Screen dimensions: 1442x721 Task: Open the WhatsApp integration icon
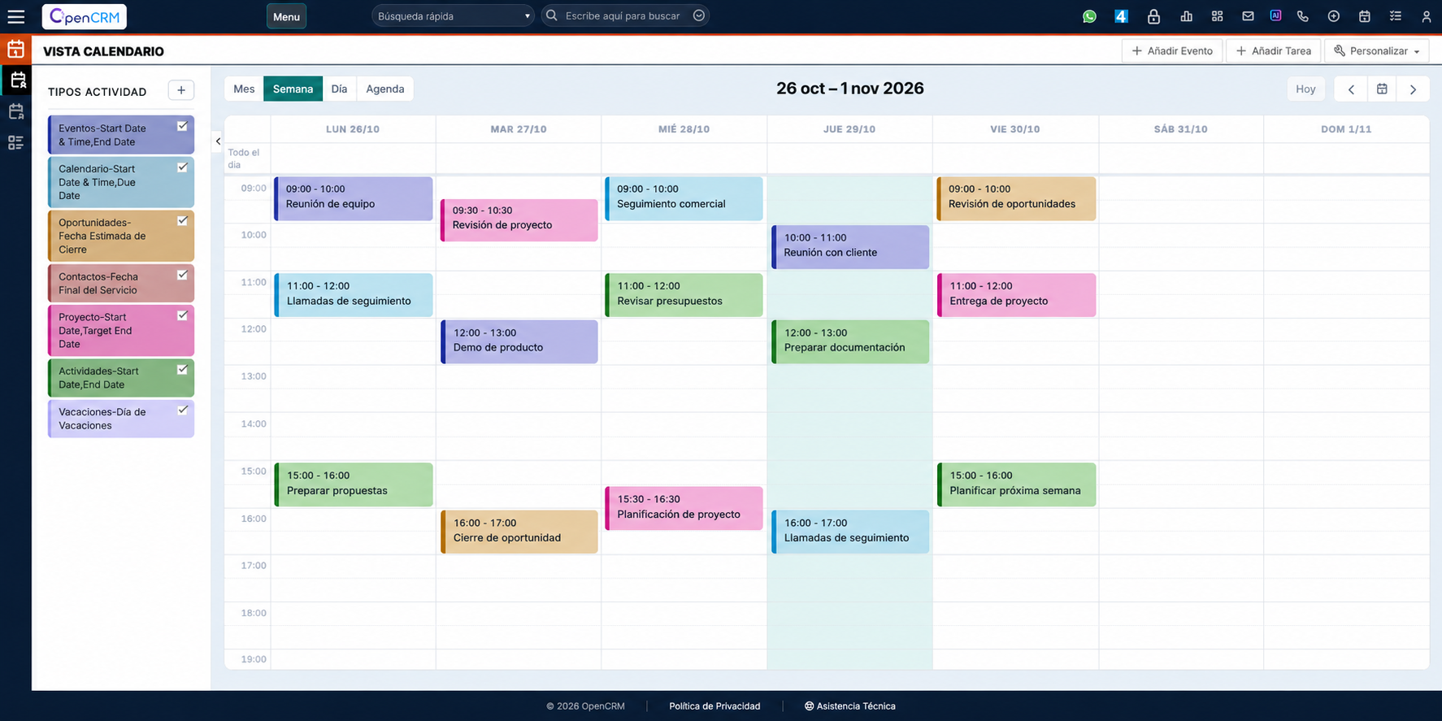point(1089,16)
